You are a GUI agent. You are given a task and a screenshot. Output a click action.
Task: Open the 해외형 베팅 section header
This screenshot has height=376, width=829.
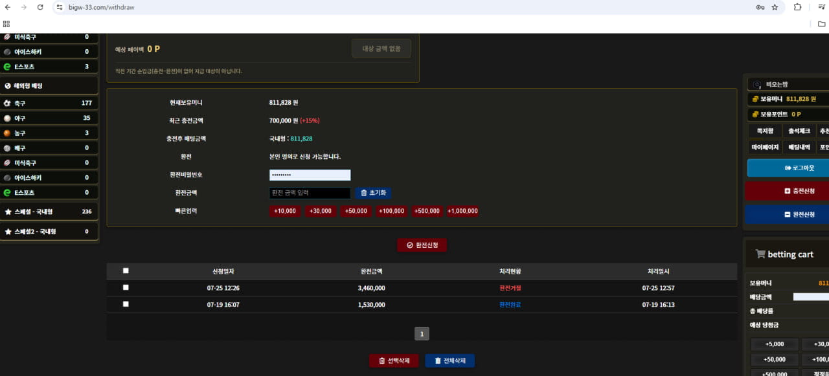[49, 85]
